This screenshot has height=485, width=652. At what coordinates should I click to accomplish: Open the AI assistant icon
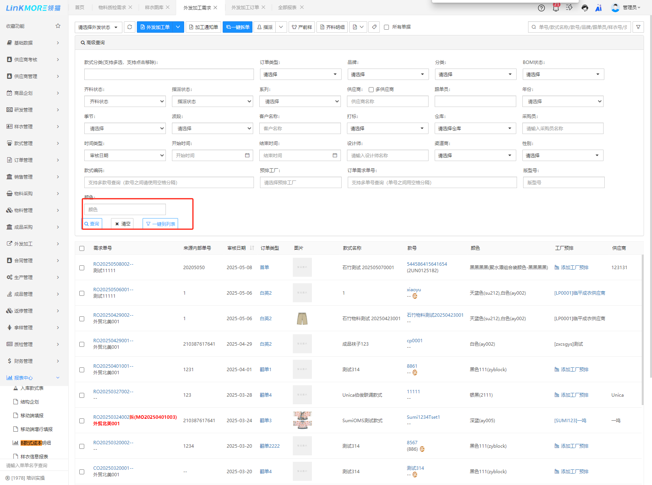pos(598,8)
